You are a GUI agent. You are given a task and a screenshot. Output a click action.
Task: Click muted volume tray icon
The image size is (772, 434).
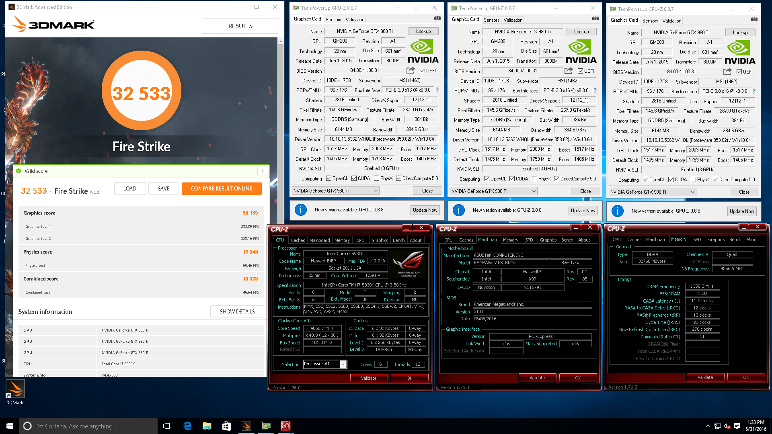[727, 426]
